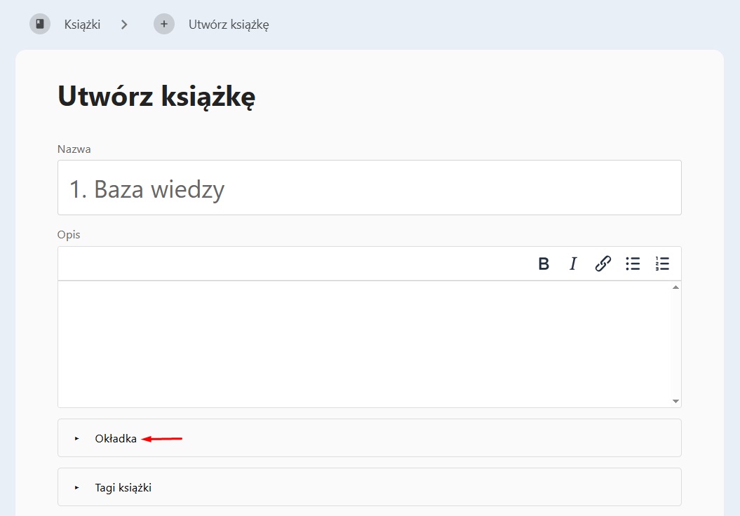Image resolution: width=740 pixels, height=516 pixels.
Task: Click the breadcrumb chevron separator
Action: (124, 25)
